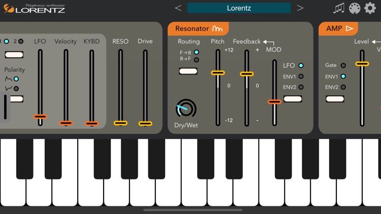The width and height of the screenshot is (381, 214).
Task: Click the MOD slider handle
Action: tap(274, 102)
